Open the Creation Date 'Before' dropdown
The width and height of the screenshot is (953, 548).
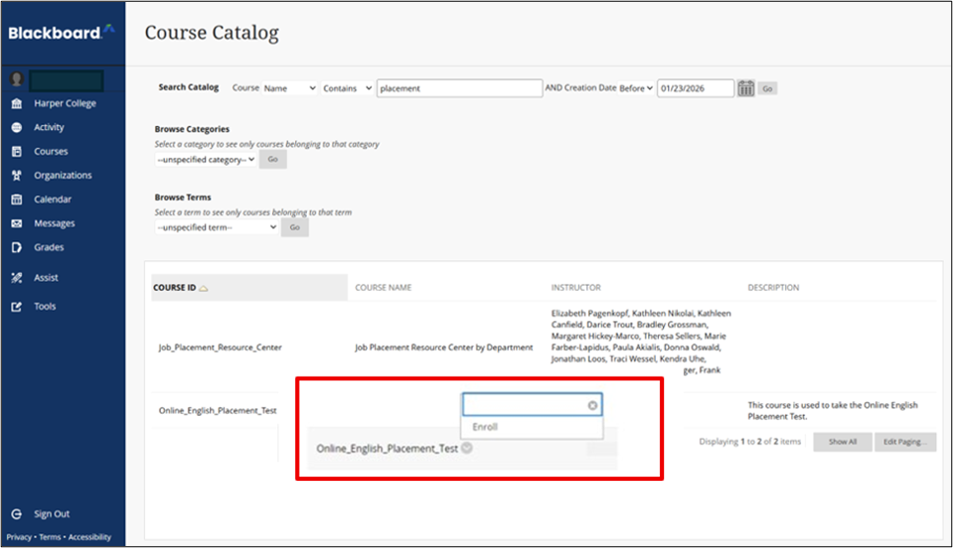[x=636, y=89]
